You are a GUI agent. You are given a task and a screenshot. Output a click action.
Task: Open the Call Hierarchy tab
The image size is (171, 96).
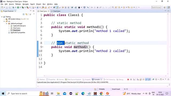(109, 79)
